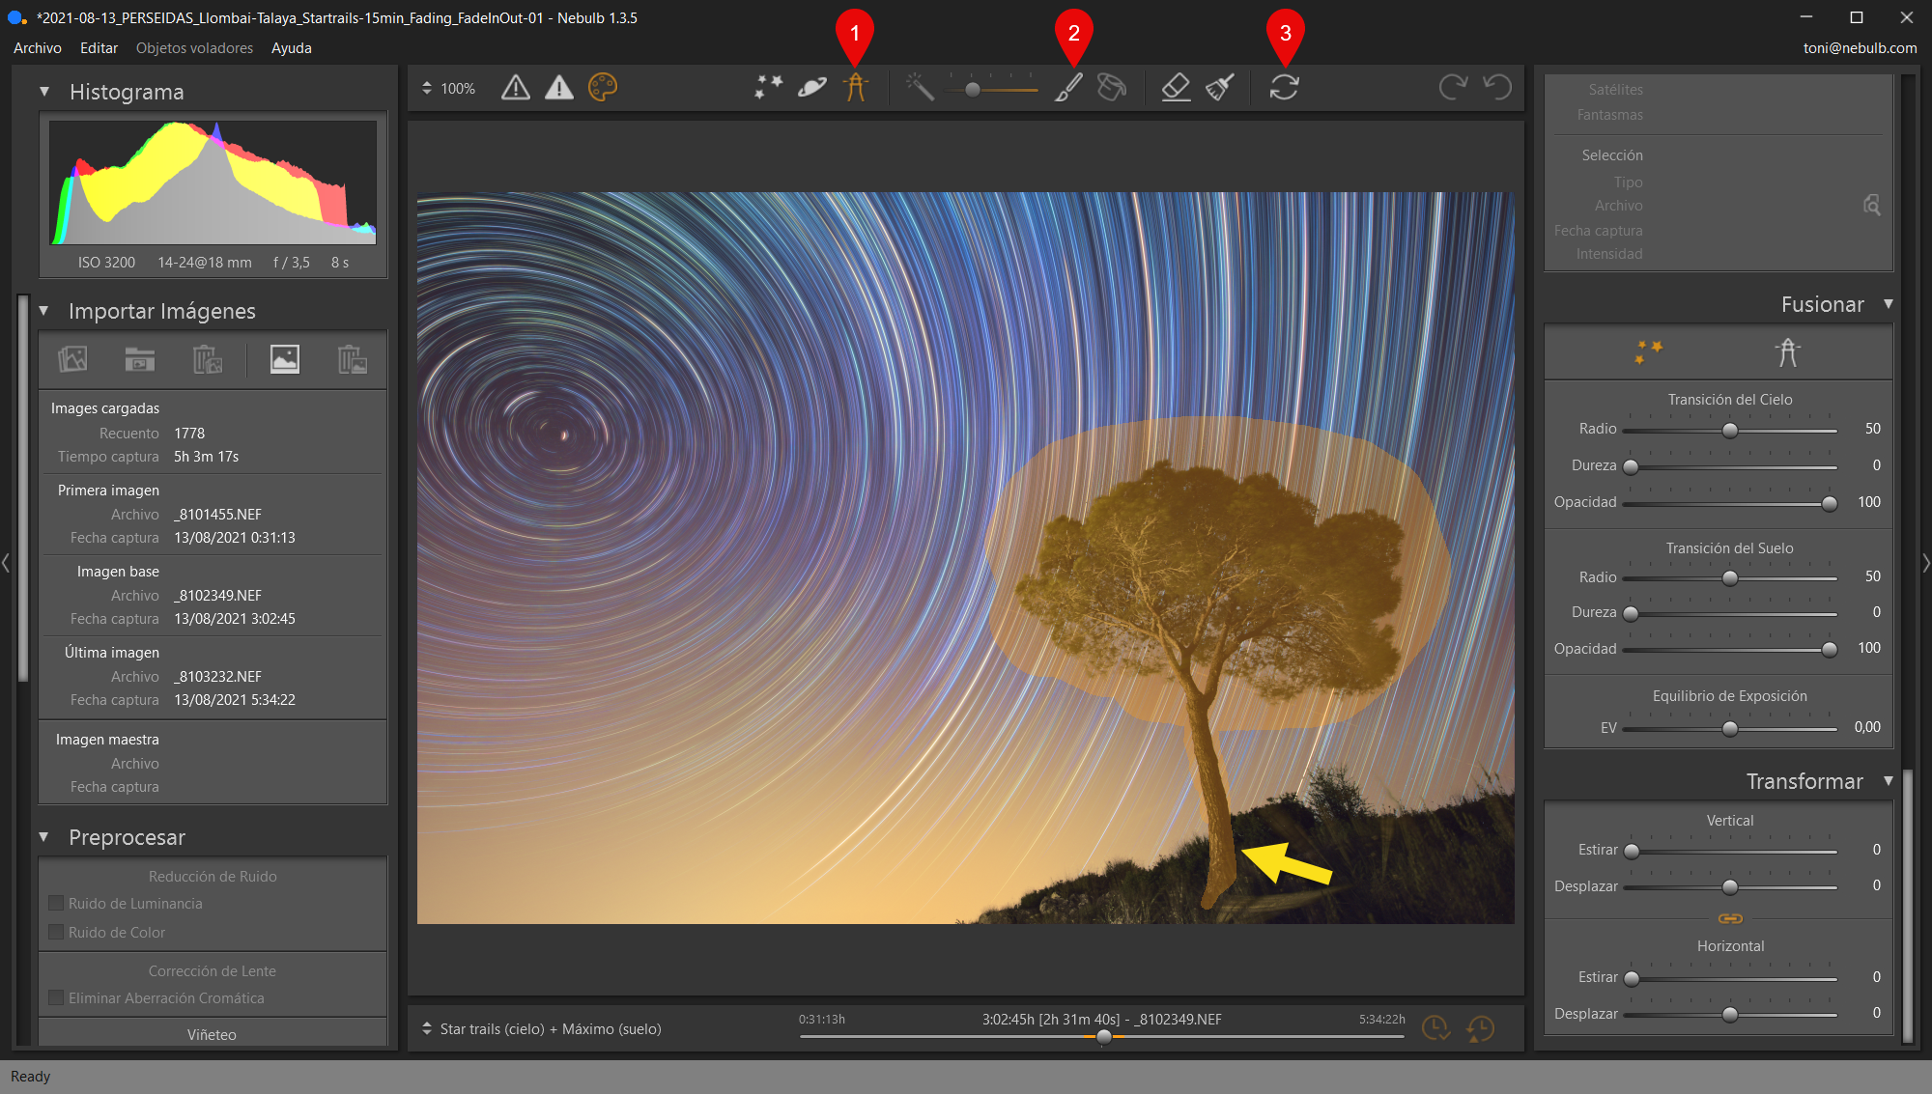The height and width of the screenshot is (1094, 1932).
Task: Click the _8102349.NEF base image filename
Action: tap(218, 595)
